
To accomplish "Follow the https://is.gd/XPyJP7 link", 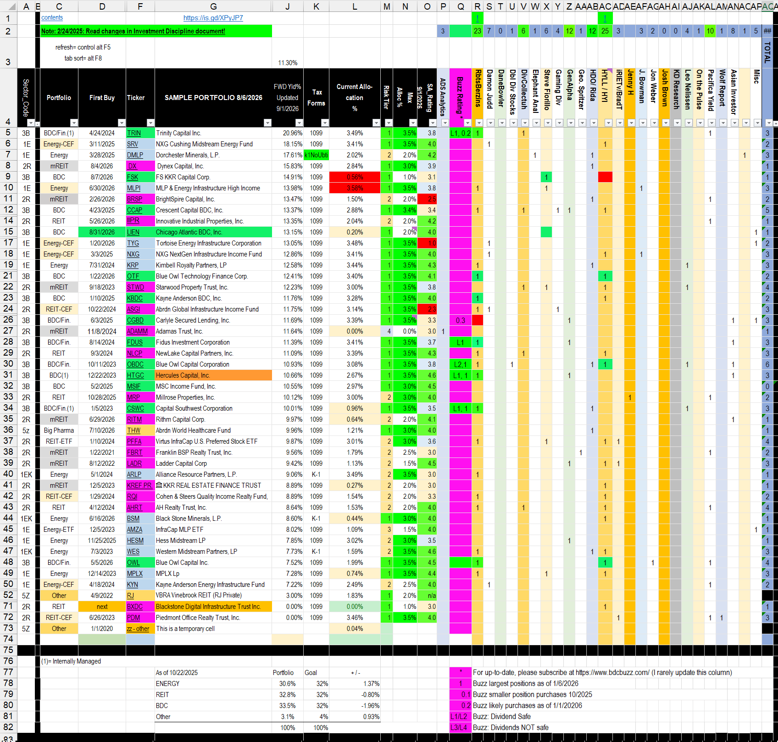I will 213,18.
